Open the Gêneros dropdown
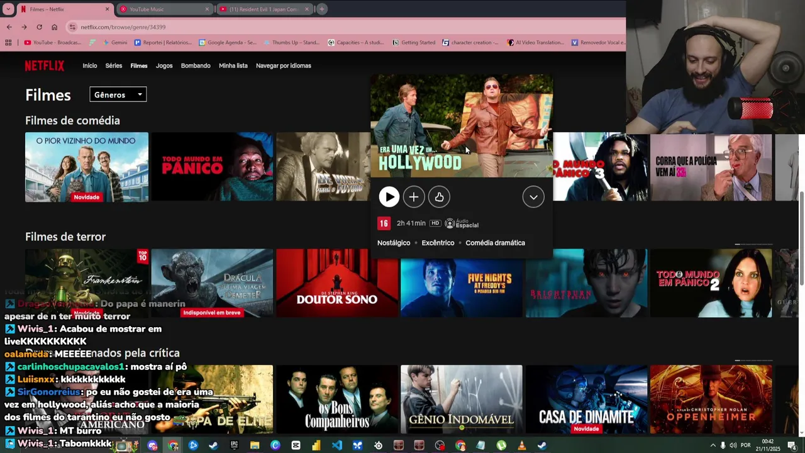Image resolution: width=805 pixels, height=453 pixels. 118,94
